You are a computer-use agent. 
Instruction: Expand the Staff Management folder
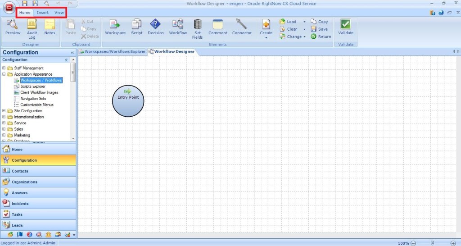(4, 68)
